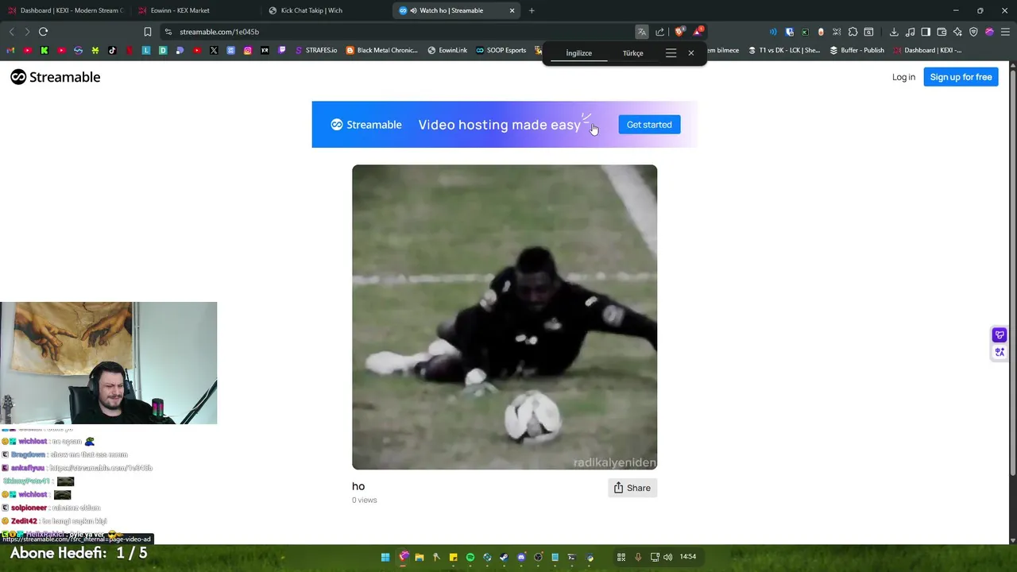This screenshot has width=1017, height=572.
Task: Open Discord from taskbar
Action: [521, 557]
